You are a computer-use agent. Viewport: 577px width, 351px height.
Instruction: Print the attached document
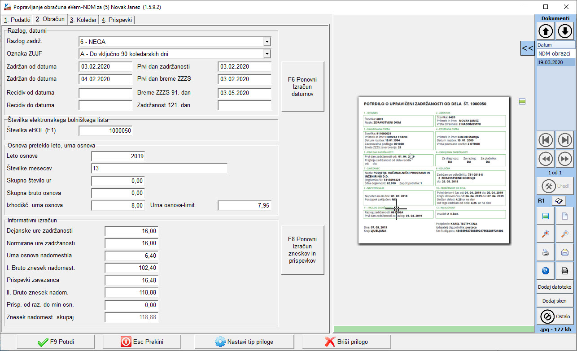(546, 252)
